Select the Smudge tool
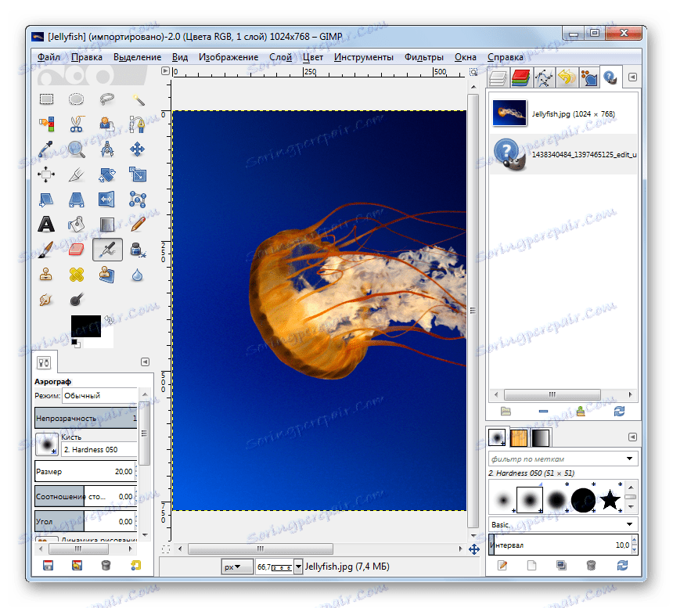This screenshot has height=608, width=673. click(46, 300)
